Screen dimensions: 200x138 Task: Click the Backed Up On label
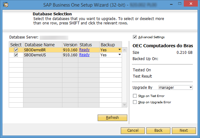point(145,59)
